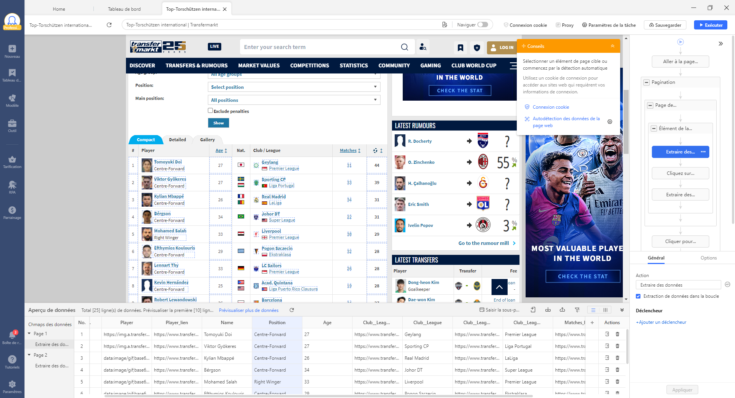Screen dimensions: 735x398
Task: Open the Options tab in action panel
Action: pyautogui.click(x=709, y=258)
